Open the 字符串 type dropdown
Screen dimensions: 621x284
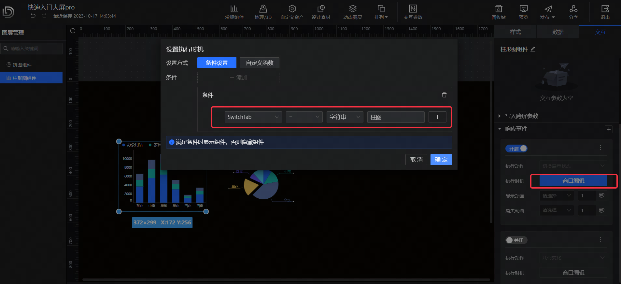coord(345,117)
